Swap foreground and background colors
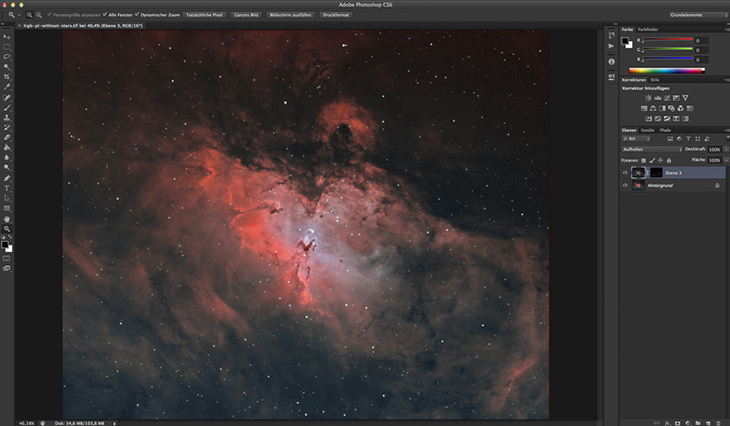 tap(10, 237)
